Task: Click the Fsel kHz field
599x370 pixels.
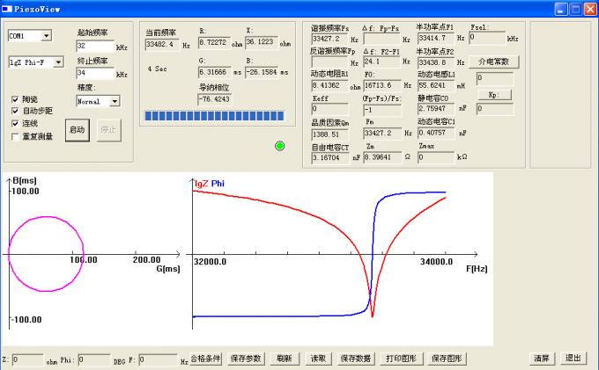Action: coord(487,38)
